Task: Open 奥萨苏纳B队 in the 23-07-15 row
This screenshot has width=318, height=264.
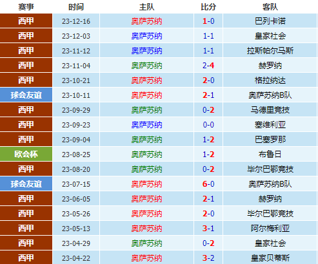Action: pyautogui.click(x=270, y=184)
